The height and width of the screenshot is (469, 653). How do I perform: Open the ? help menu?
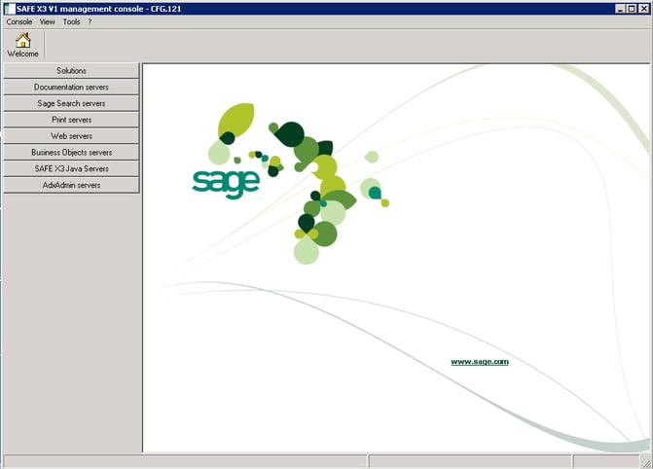click(90, 21)
